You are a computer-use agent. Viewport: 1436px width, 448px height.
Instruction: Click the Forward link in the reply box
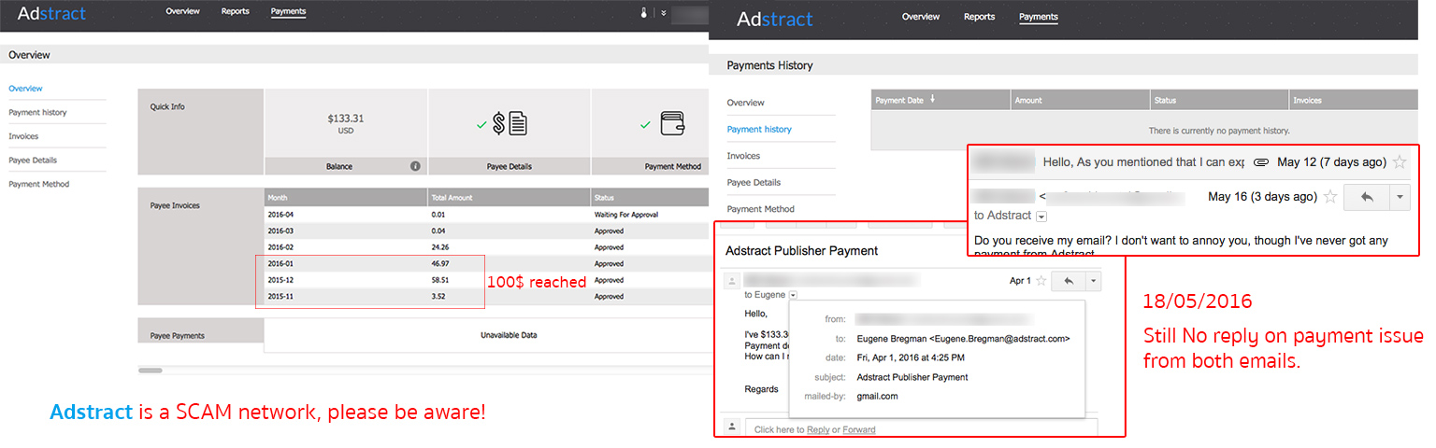tap(859, 429)
